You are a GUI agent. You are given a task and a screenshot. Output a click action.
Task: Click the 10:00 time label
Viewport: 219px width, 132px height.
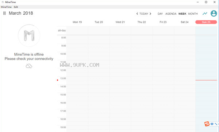tap(63, 54)
